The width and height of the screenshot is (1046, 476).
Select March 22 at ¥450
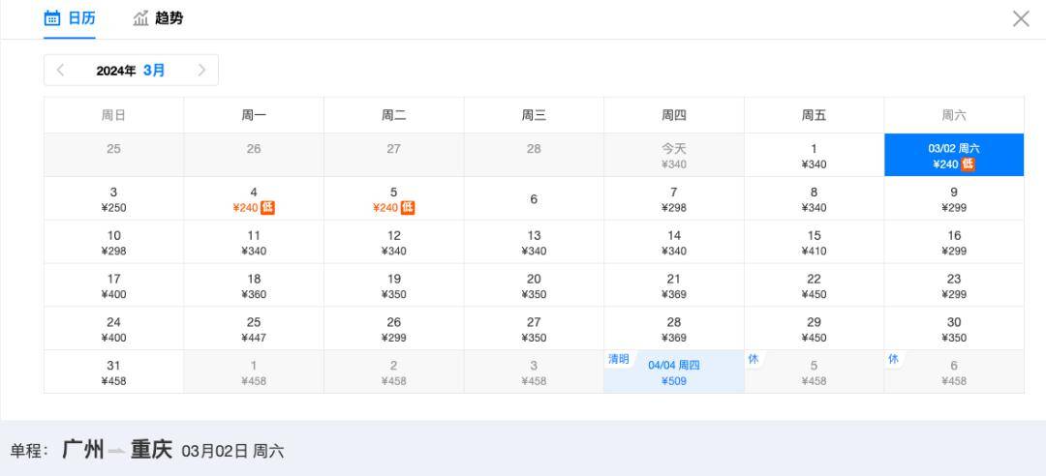tap(814, 285)
